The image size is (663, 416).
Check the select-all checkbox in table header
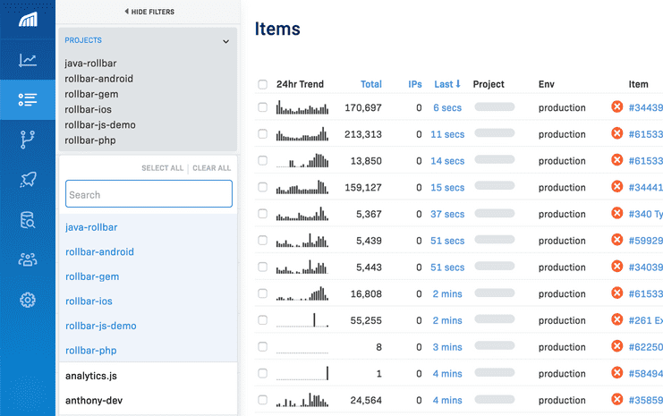tap(262, 85)
